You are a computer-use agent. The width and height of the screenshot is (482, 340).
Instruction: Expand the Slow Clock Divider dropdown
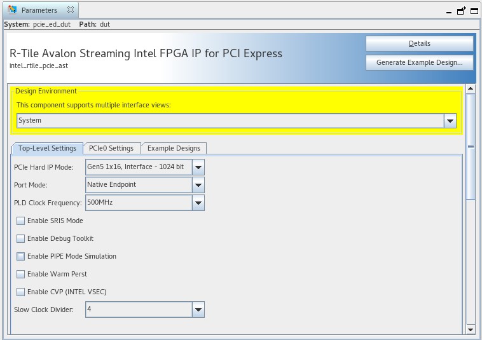pyautogui.click(x=198, y=310)
